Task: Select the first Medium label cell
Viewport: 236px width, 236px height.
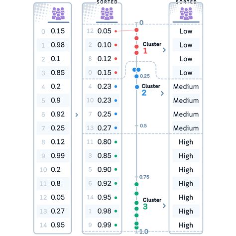Action: [x=186, y=87]
